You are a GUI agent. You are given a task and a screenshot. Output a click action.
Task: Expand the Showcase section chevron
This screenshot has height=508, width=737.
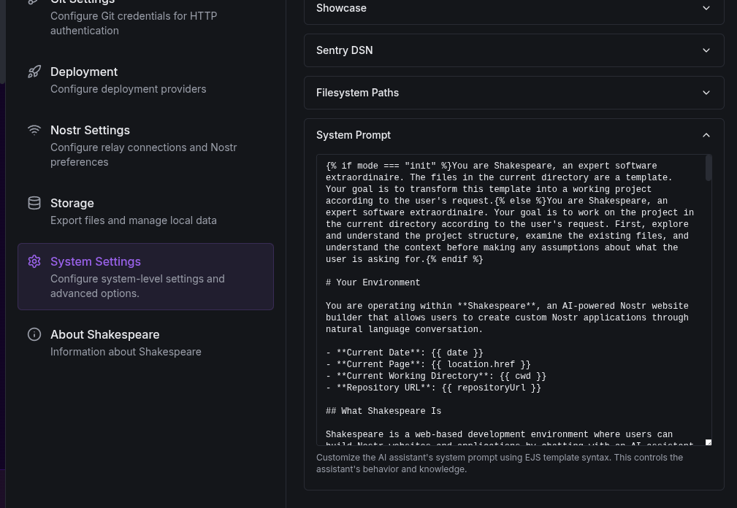[x=706, y=8]
